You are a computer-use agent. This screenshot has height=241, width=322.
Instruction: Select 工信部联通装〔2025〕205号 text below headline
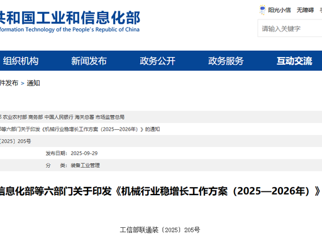160,230
